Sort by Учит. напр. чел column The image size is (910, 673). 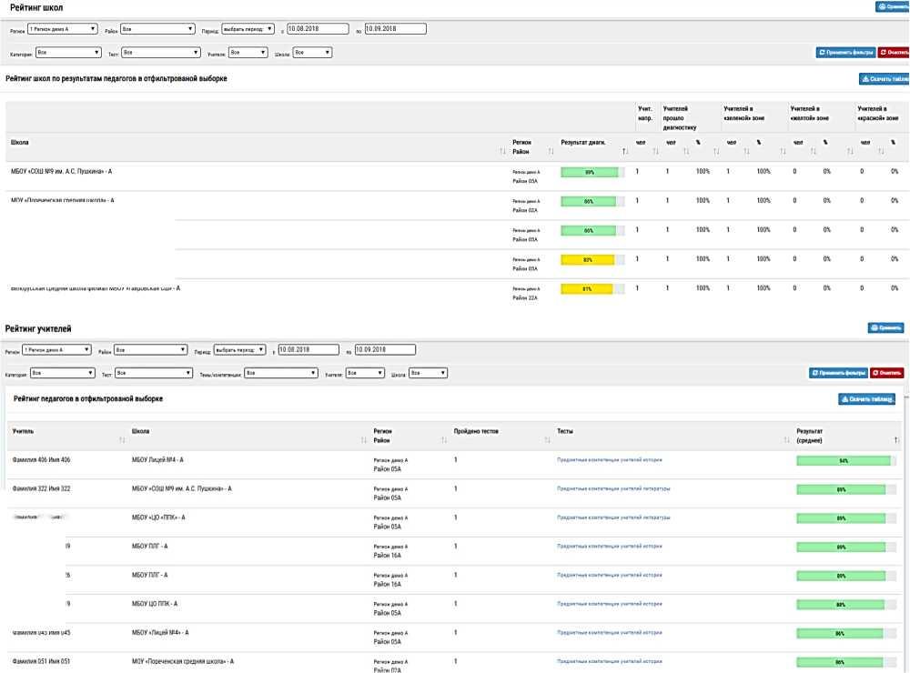[x=656, y=151]
